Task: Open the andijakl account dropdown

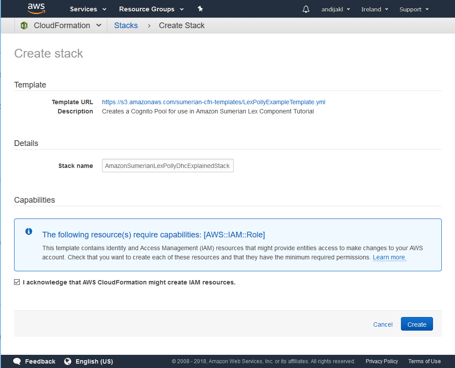Action: 335,9
